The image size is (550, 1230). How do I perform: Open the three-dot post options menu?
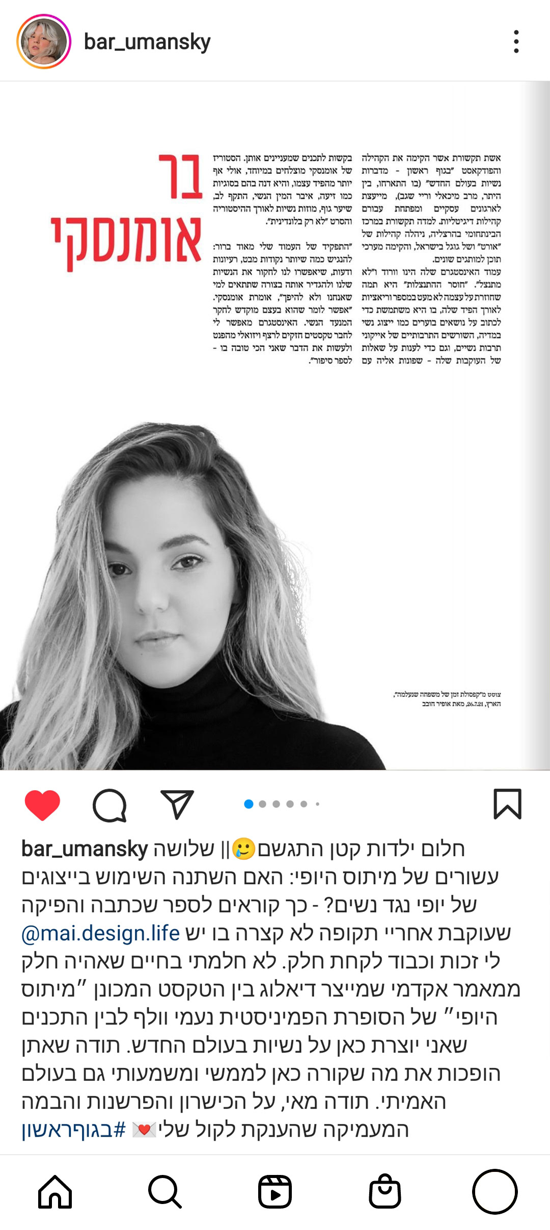[x=516, y=41]
